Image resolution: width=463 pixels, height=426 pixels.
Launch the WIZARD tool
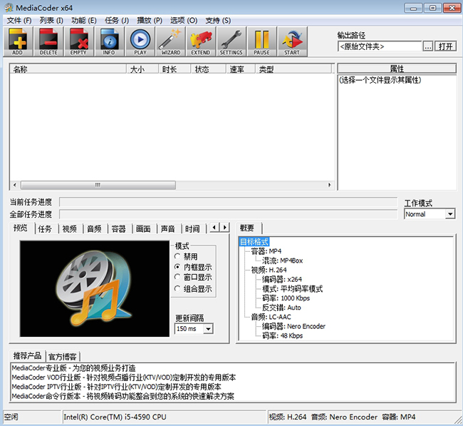(x=171, y=41)
